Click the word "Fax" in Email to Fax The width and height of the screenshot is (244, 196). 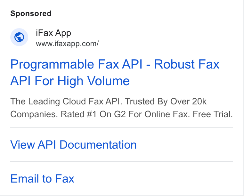[x=65, y=179]
